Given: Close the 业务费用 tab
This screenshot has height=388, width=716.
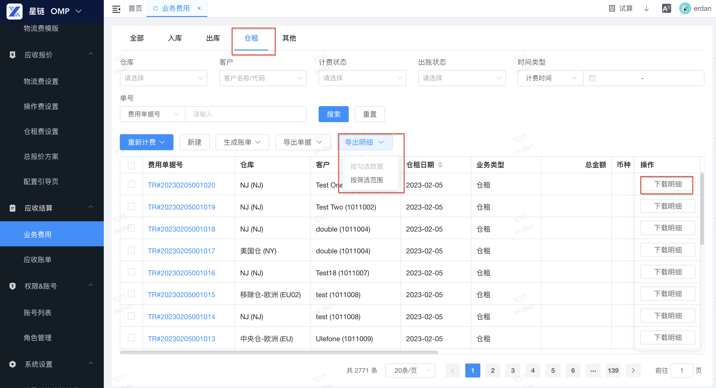Looking at the screenshot, I should point(199,8).
